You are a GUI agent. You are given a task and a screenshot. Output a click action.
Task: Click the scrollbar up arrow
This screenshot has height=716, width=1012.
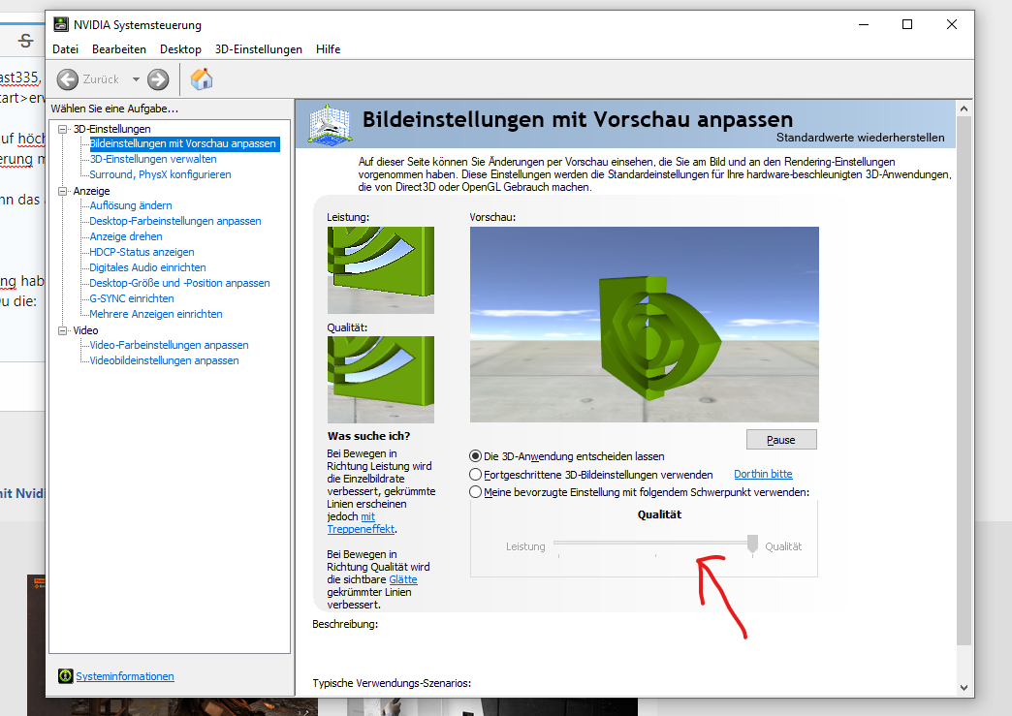pyautogui.click(x=964, y=109)
